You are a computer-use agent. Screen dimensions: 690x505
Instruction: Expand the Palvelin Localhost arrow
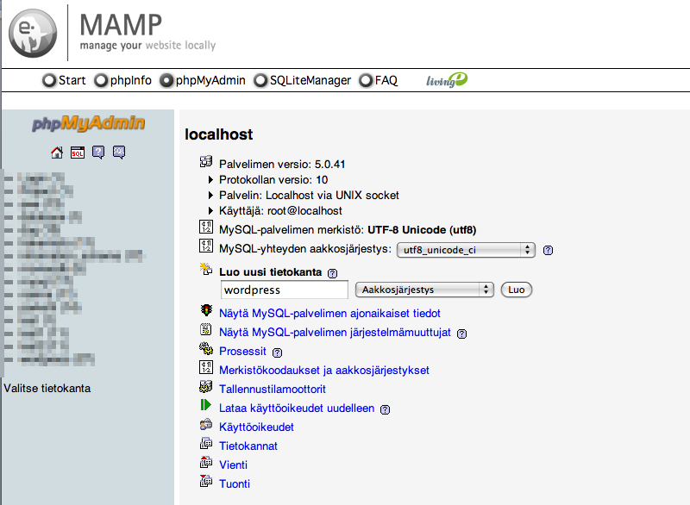(210, 195)
